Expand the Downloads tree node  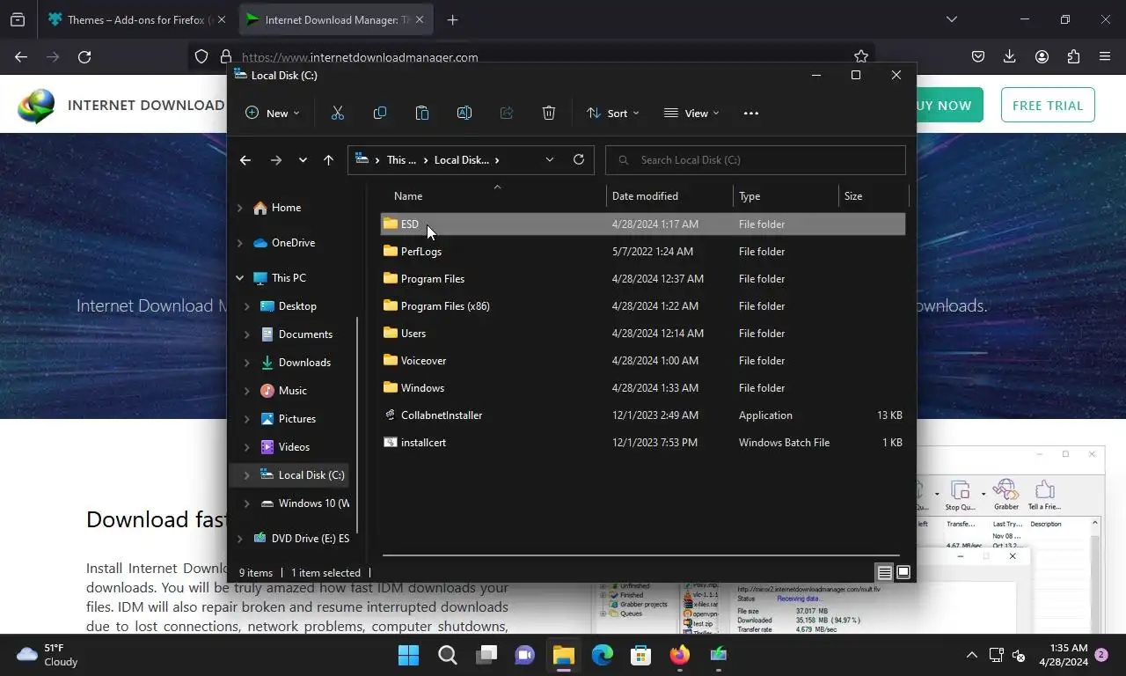click(x=246, y=363)
